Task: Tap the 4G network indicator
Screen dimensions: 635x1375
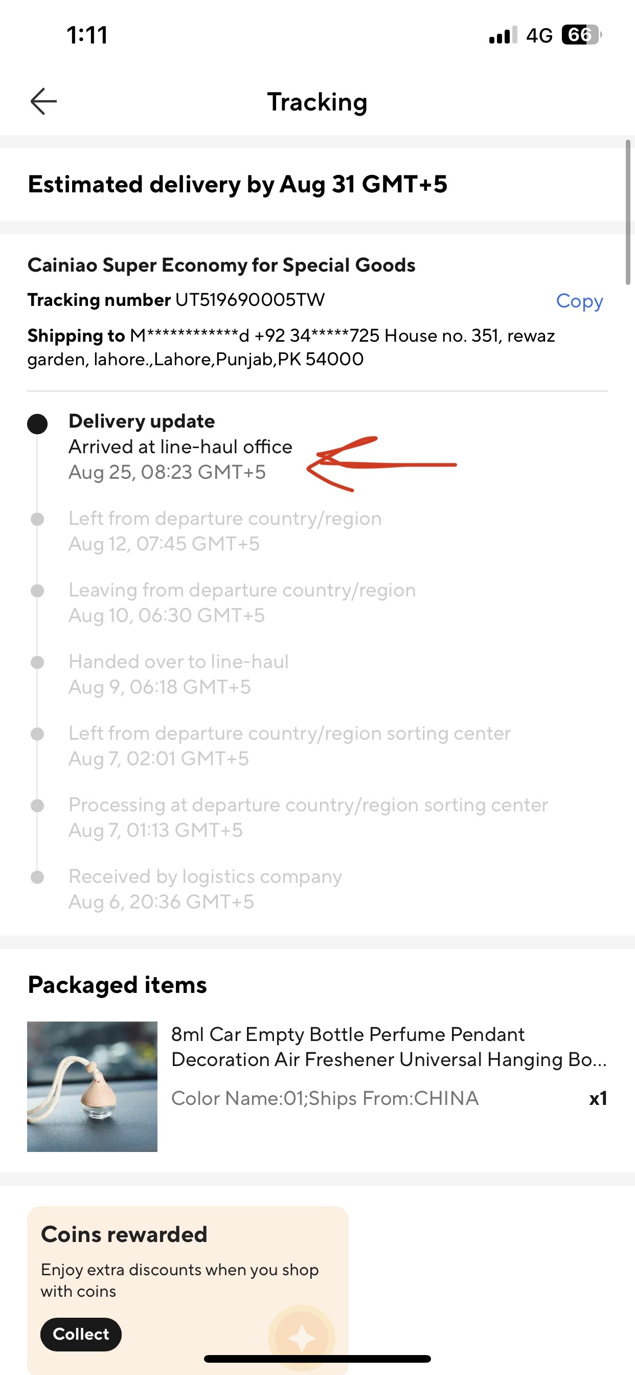Action: [539, 36]
